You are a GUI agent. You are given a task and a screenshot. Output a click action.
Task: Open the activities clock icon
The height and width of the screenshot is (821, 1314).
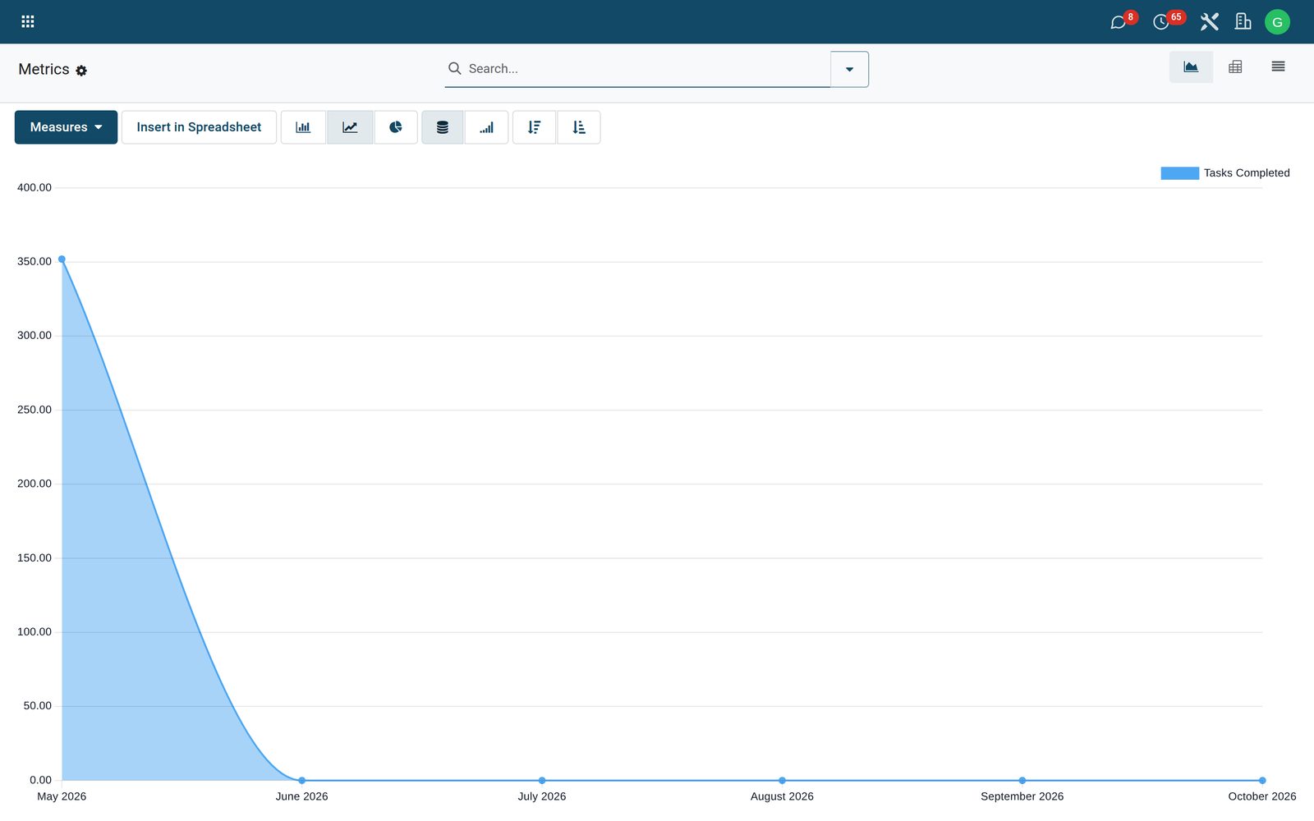point(1160,22)
